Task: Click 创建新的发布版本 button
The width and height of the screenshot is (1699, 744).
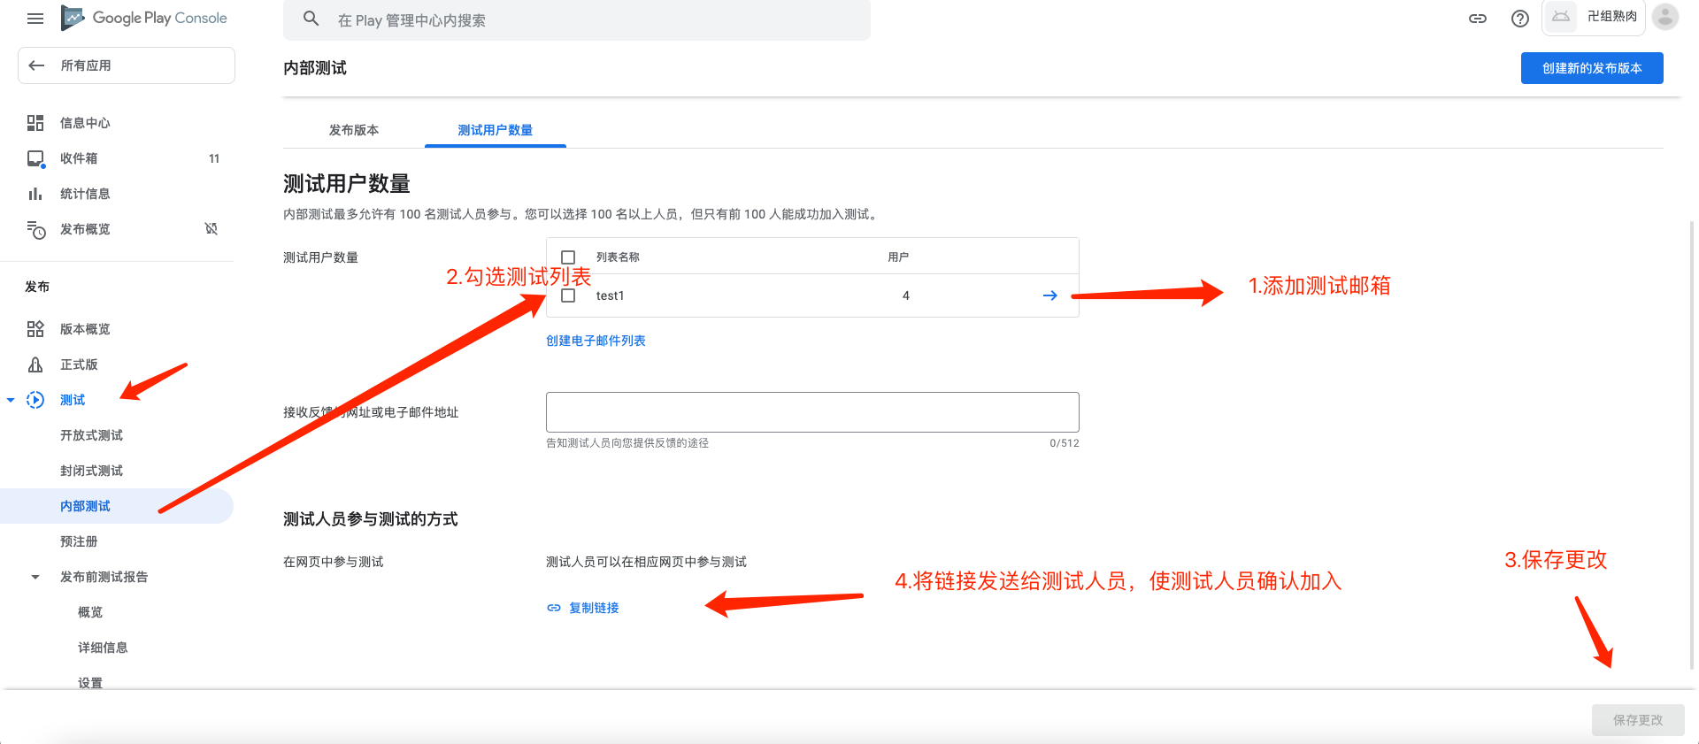Action: 1592,68
